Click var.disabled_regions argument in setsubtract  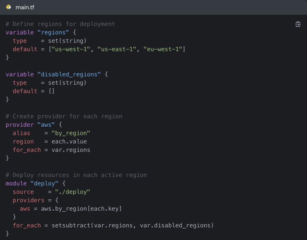[175, 226]
